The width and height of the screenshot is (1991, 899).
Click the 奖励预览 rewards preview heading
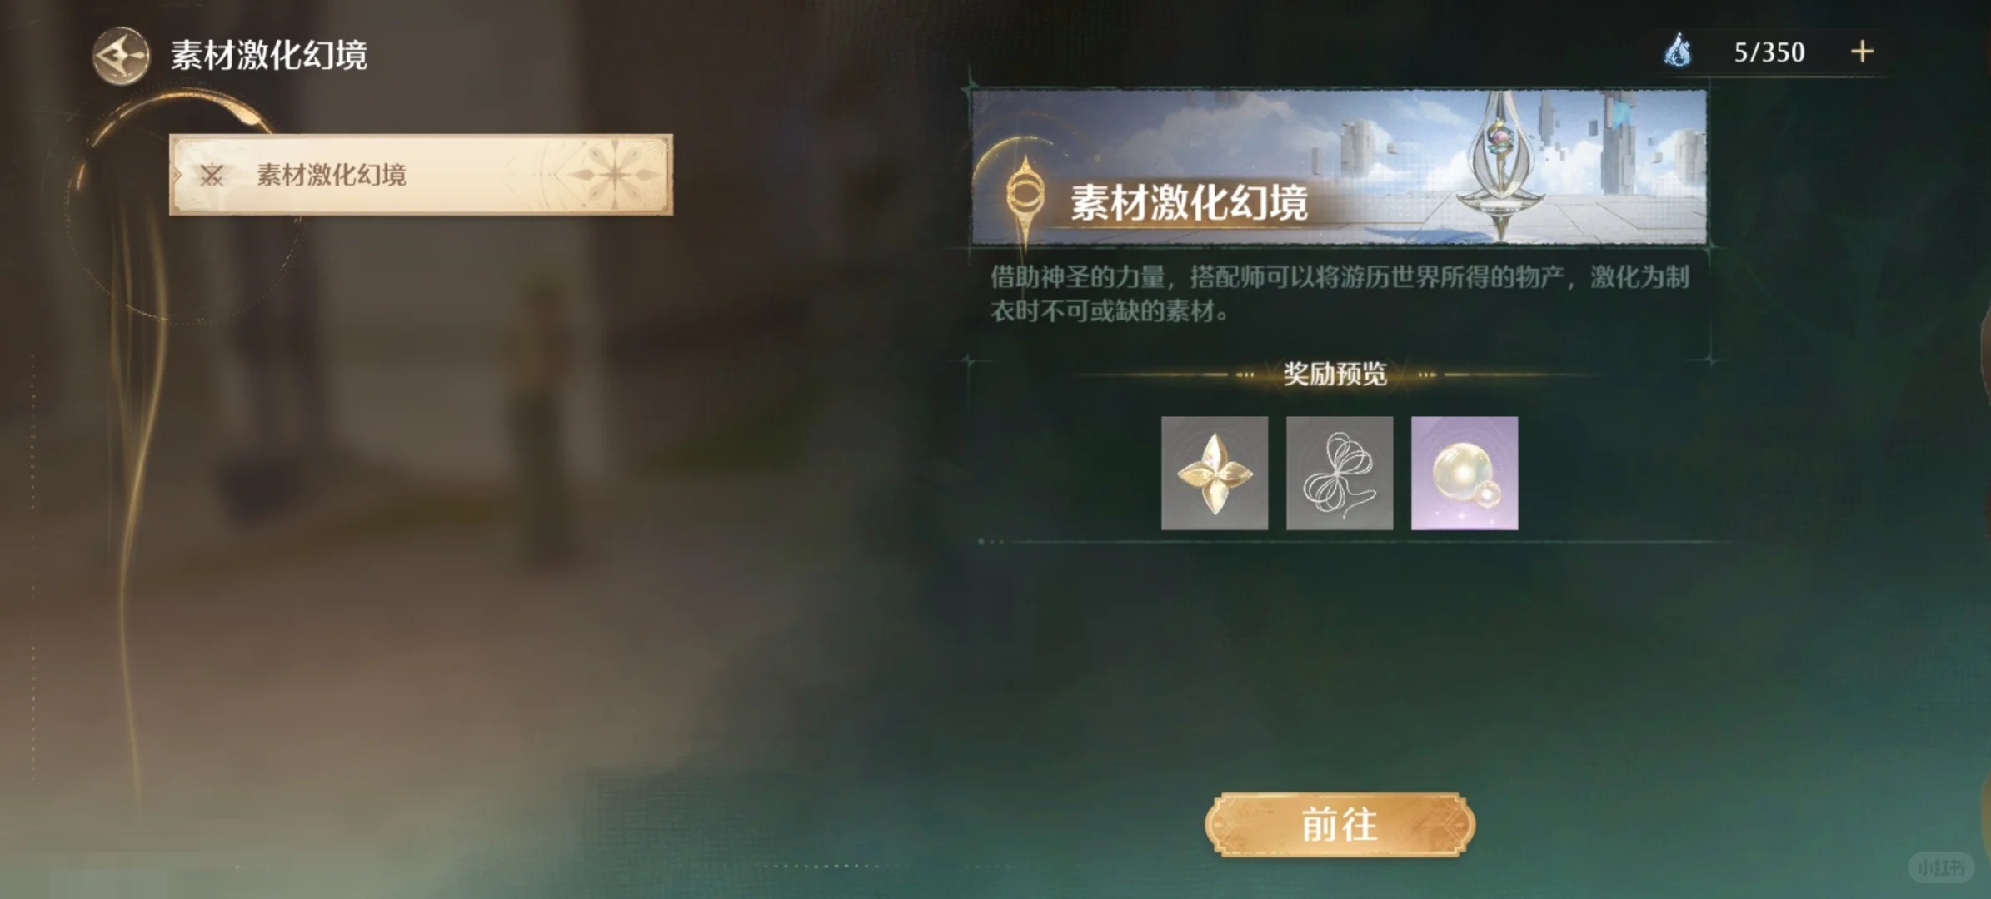point(1335,375)
